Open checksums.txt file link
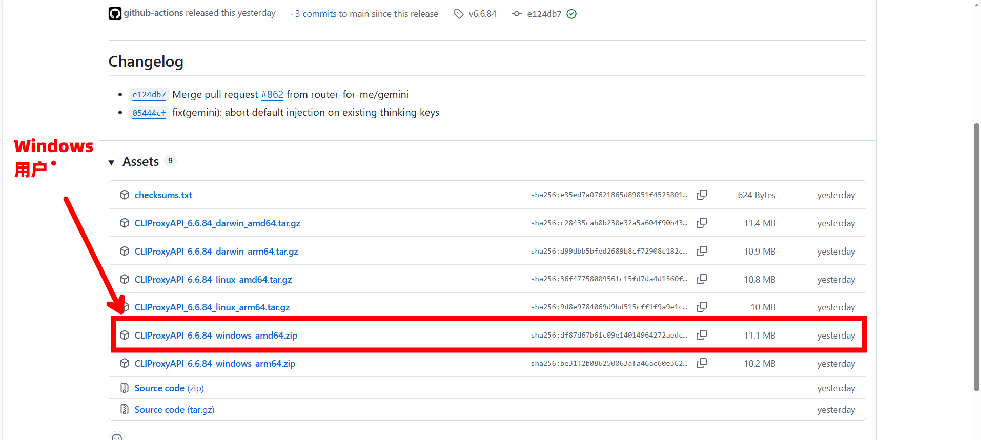981x440 pixels. (x=163, y=195)
